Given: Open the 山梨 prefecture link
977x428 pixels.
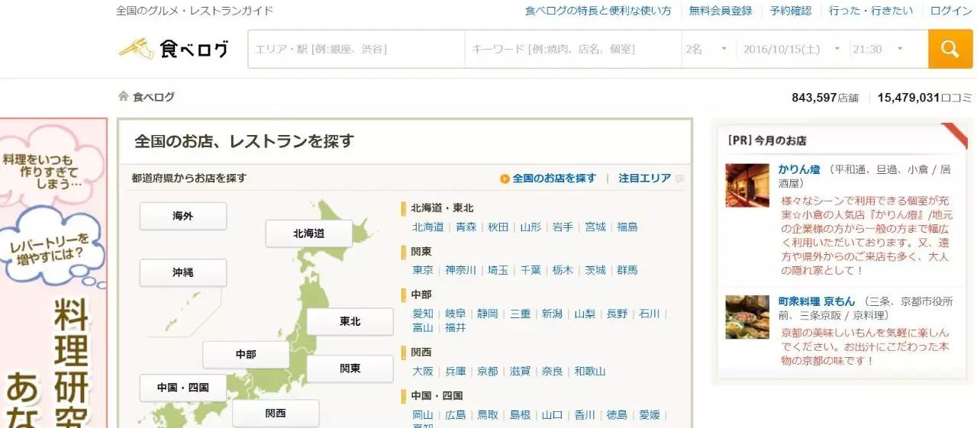Looking at the screenshot, I should [585, 314].
